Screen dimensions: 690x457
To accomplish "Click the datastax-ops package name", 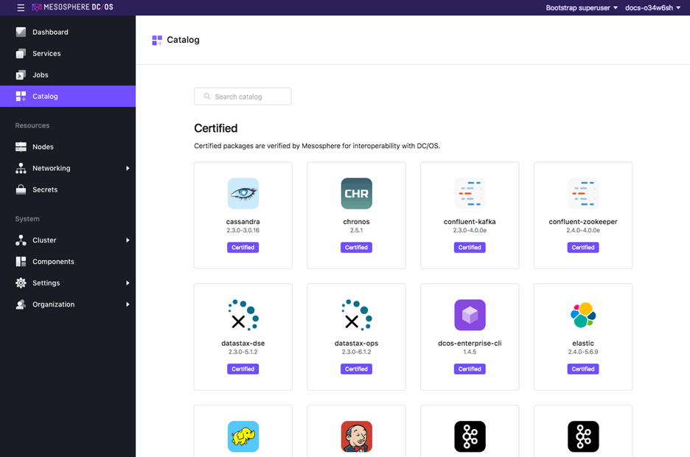I will point(356,343).
